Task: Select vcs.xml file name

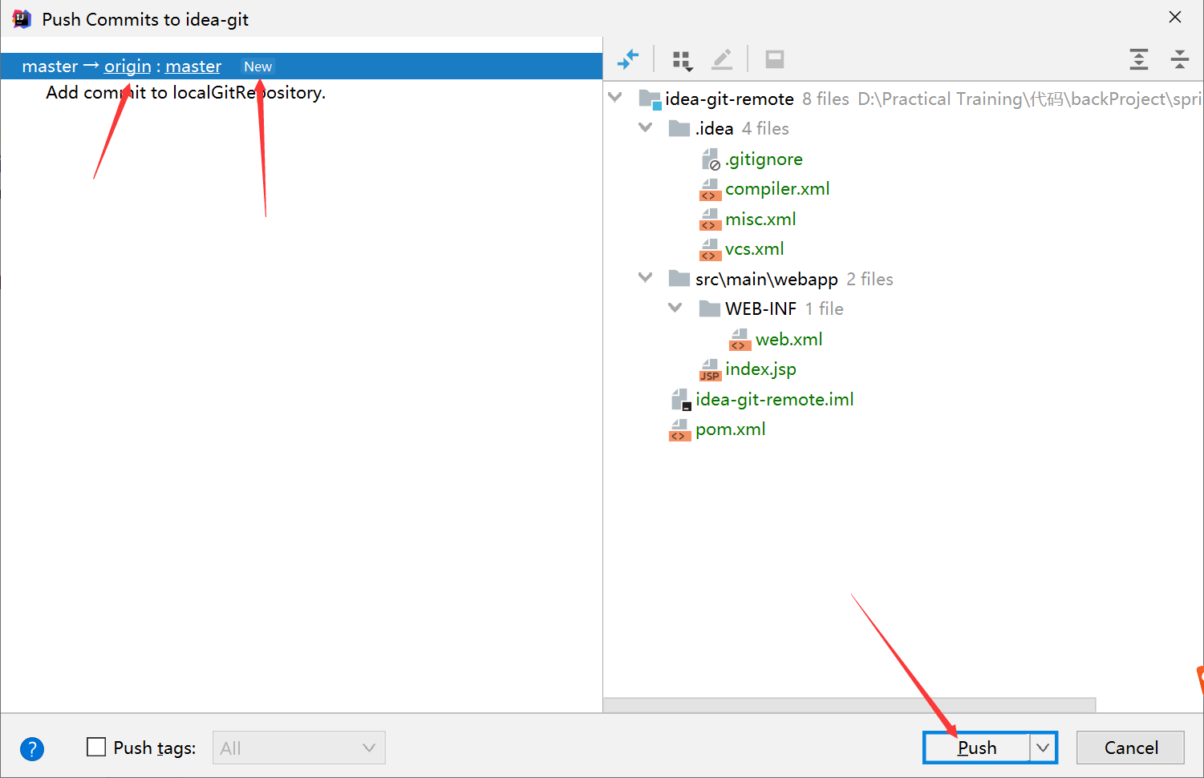Action: (x=754, y=249)
